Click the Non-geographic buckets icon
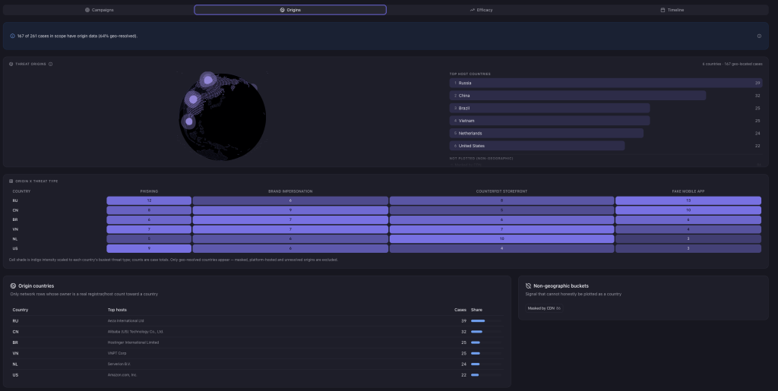 click(x=529, y=286)
